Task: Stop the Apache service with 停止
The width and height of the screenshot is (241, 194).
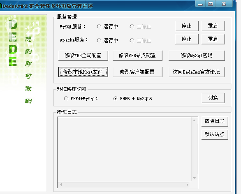Action: pos(187,39)
